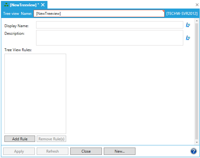Click the green tree icon on the tab
This screenshot has width=200, height=158.
[6, 5]
